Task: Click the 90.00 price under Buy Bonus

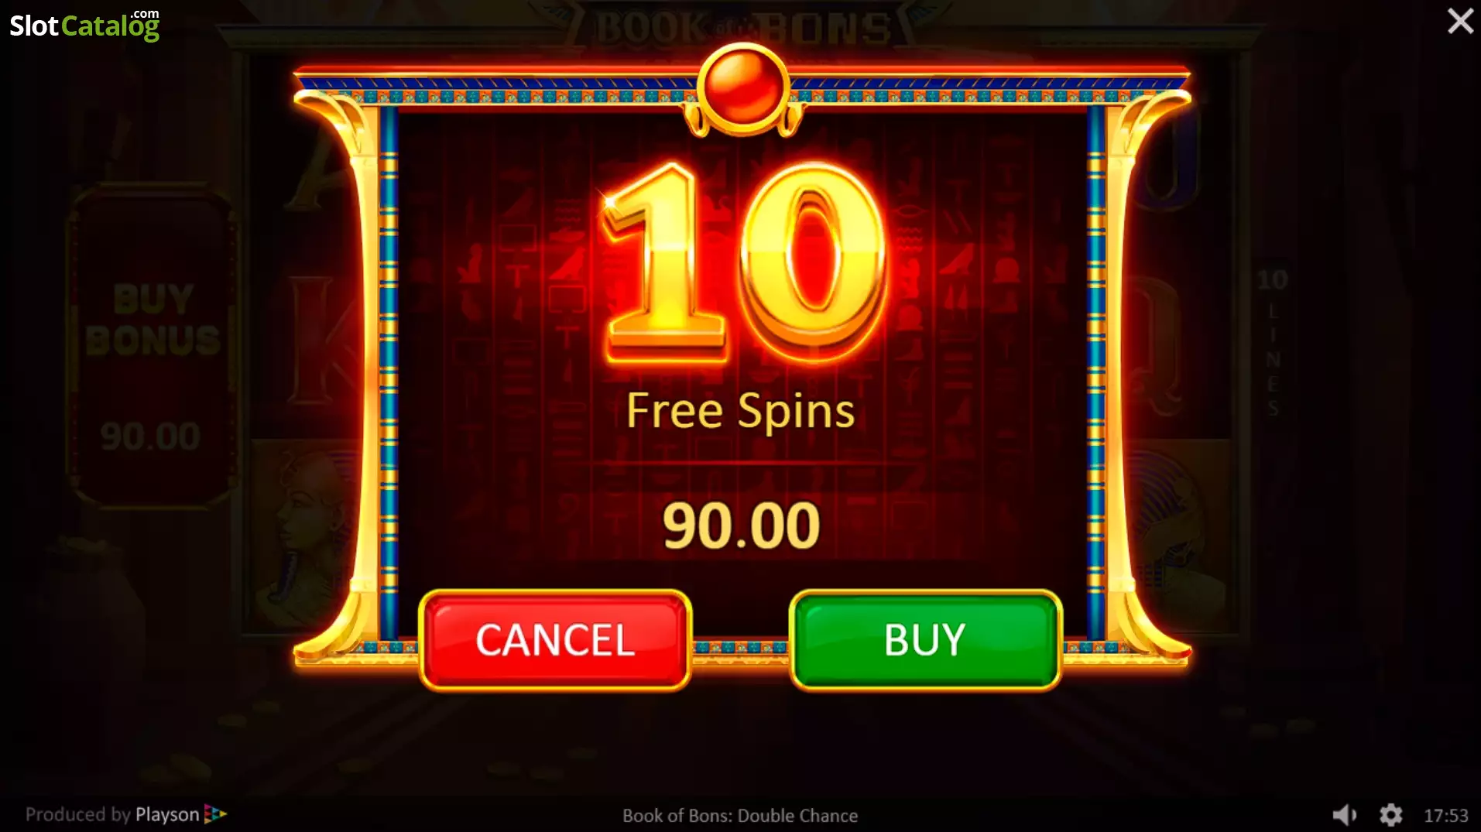Action: pos(150,437)
